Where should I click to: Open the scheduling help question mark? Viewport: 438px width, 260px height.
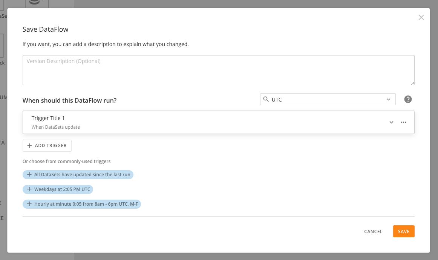click(x=408, y=99)
